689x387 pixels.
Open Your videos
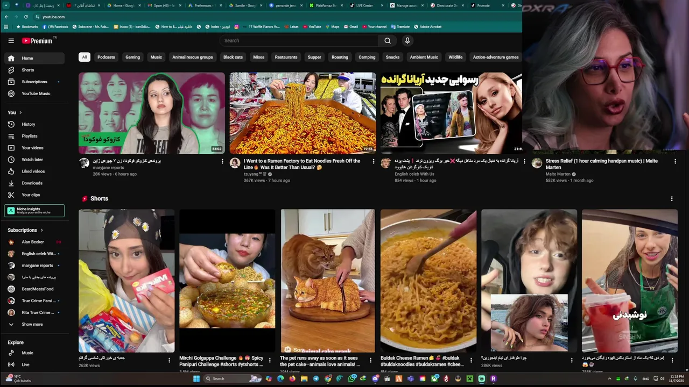click(34, 148)
